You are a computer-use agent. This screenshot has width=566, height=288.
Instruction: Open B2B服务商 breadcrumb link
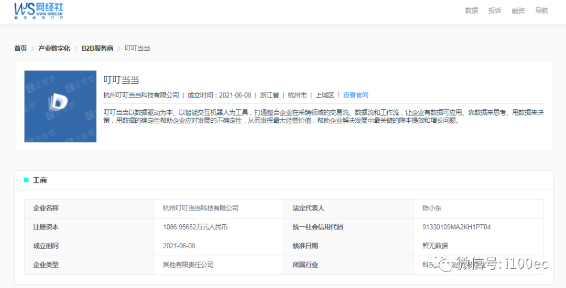pyautogui.click(x=97, y=48)
